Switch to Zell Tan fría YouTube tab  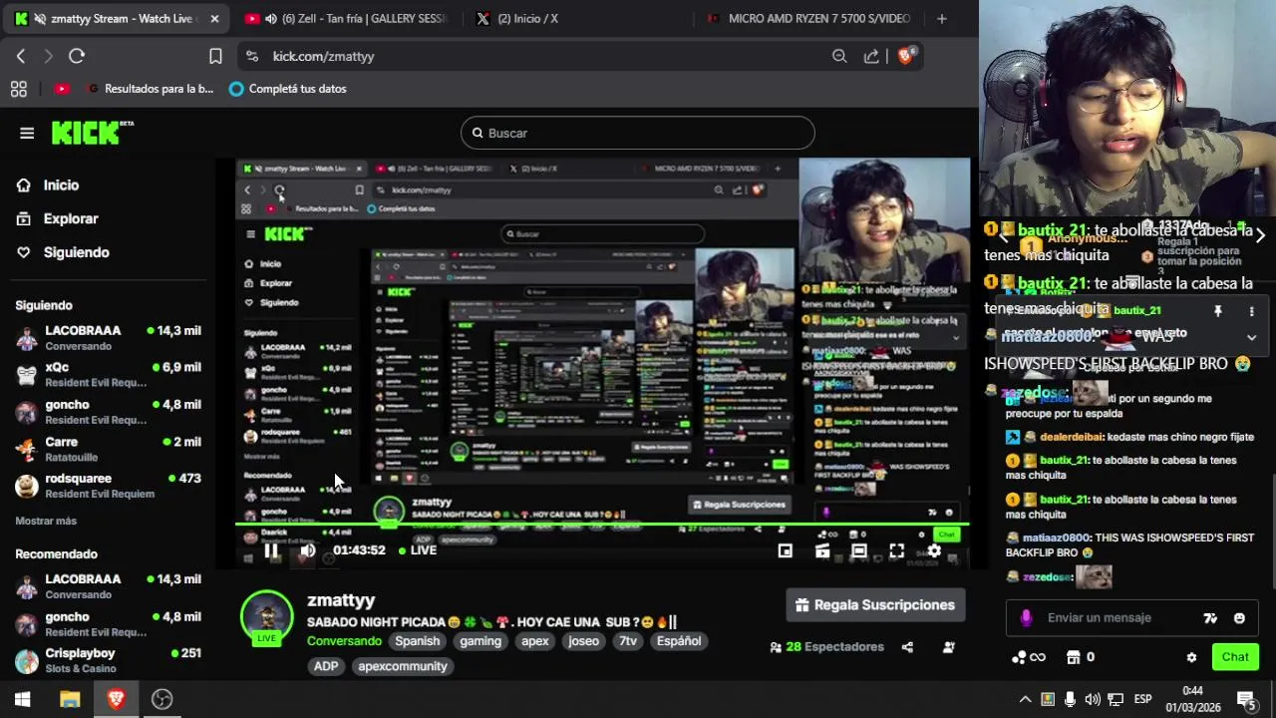tap(349, 19)
